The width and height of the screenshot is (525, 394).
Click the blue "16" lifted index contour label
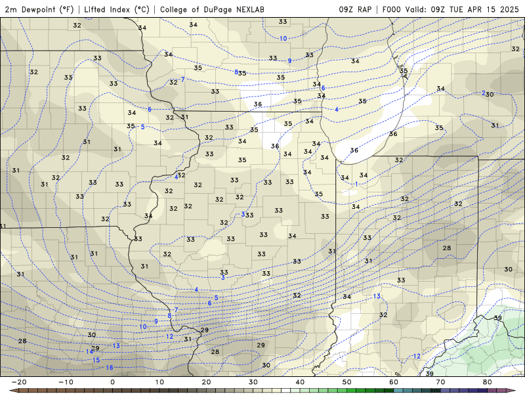[110, 368]
